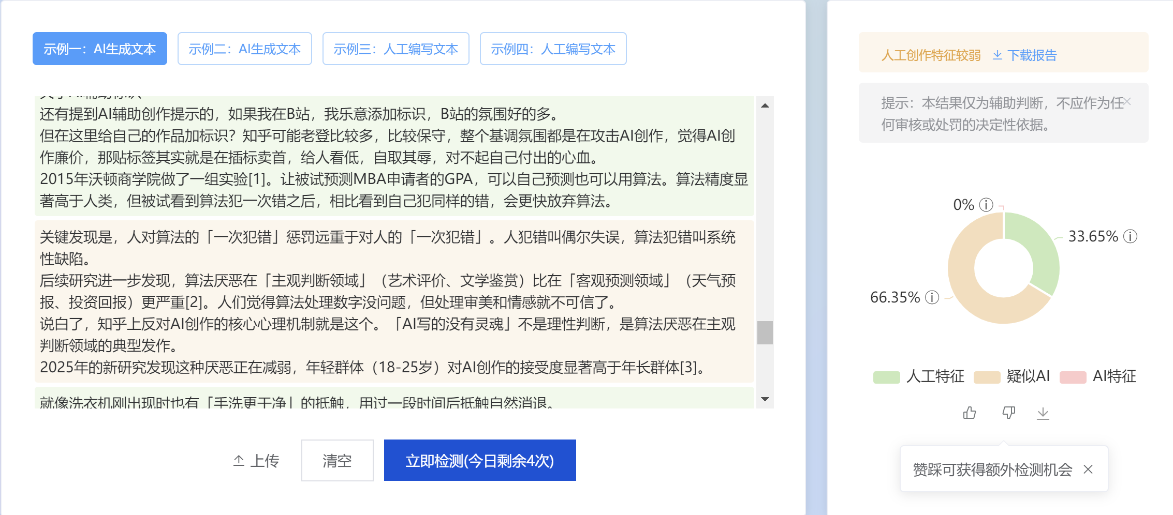The width and height of the screenshot is (1173, 515).
Task: Close the 提示 notice banner
Action: (1127, 101)
